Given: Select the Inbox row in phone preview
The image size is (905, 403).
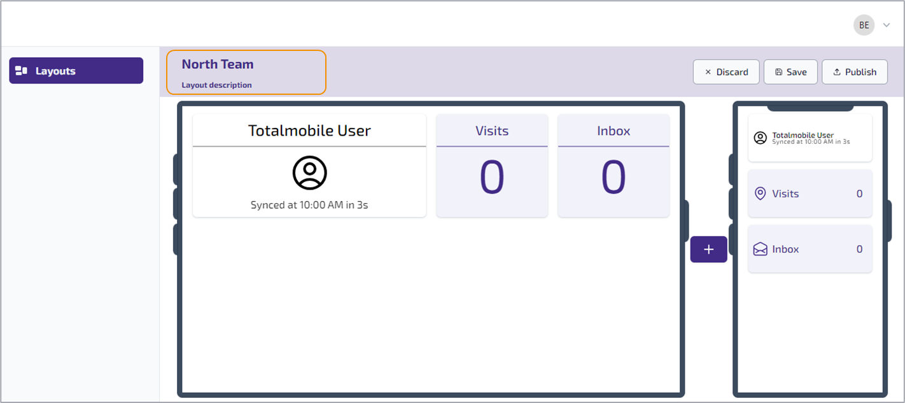Looking at the screenshot, I should [x=810, y=249].
